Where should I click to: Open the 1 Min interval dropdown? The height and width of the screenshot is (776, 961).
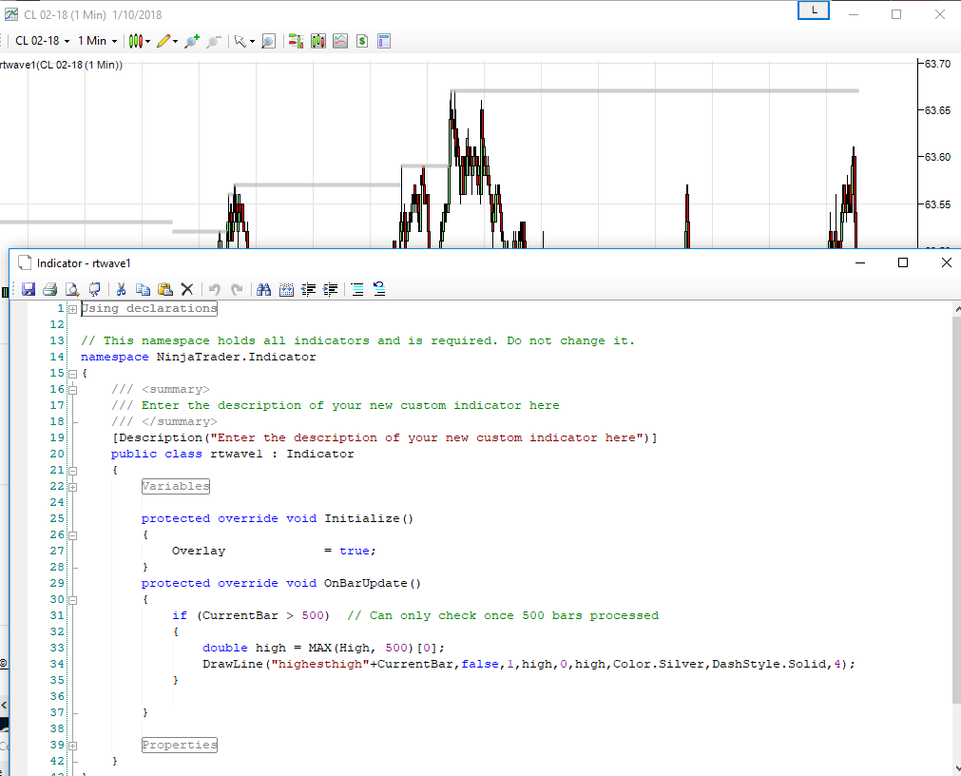pos(97,41)
